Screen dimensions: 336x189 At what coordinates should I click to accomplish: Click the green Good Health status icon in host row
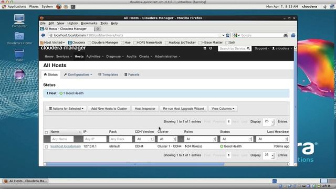(x=222, y=146)
